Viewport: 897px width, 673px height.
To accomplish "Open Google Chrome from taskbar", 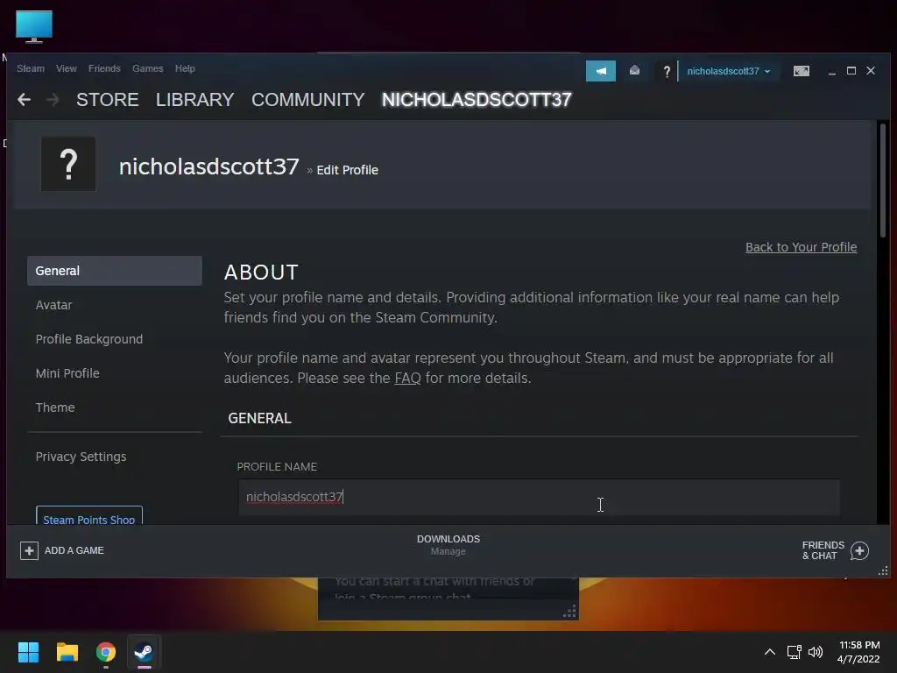I will pyautogui.click(x=106, y=652).
